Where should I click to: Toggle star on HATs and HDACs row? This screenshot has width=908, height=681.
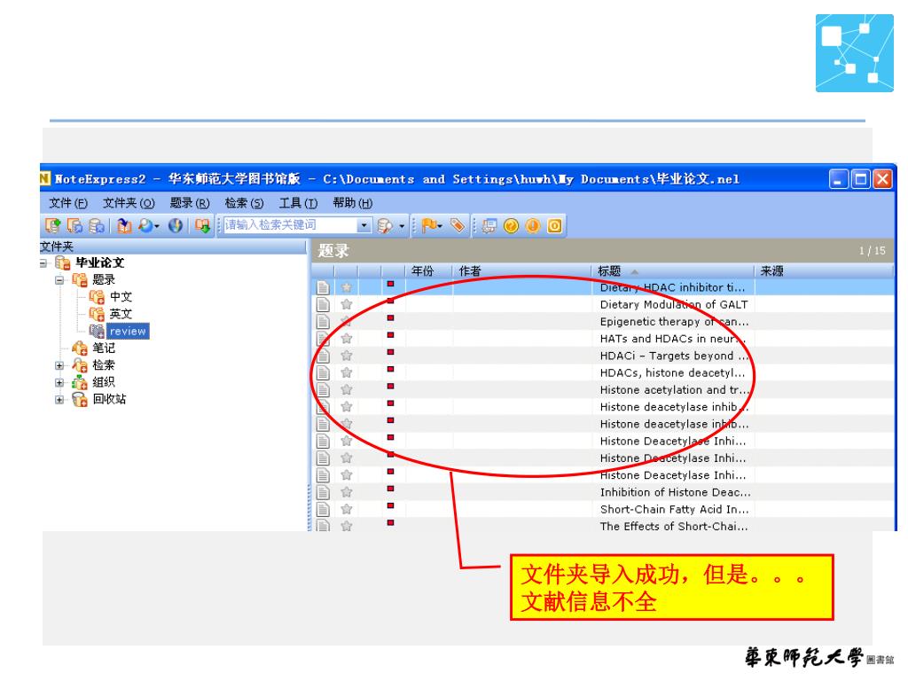coord(347,339)
